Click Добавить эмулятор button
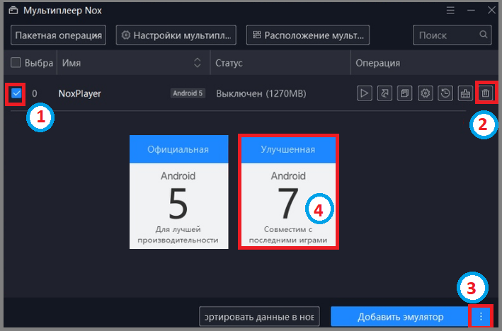This screenshot has height=331, width=502. pyautogui.click(x=400, y=316)
